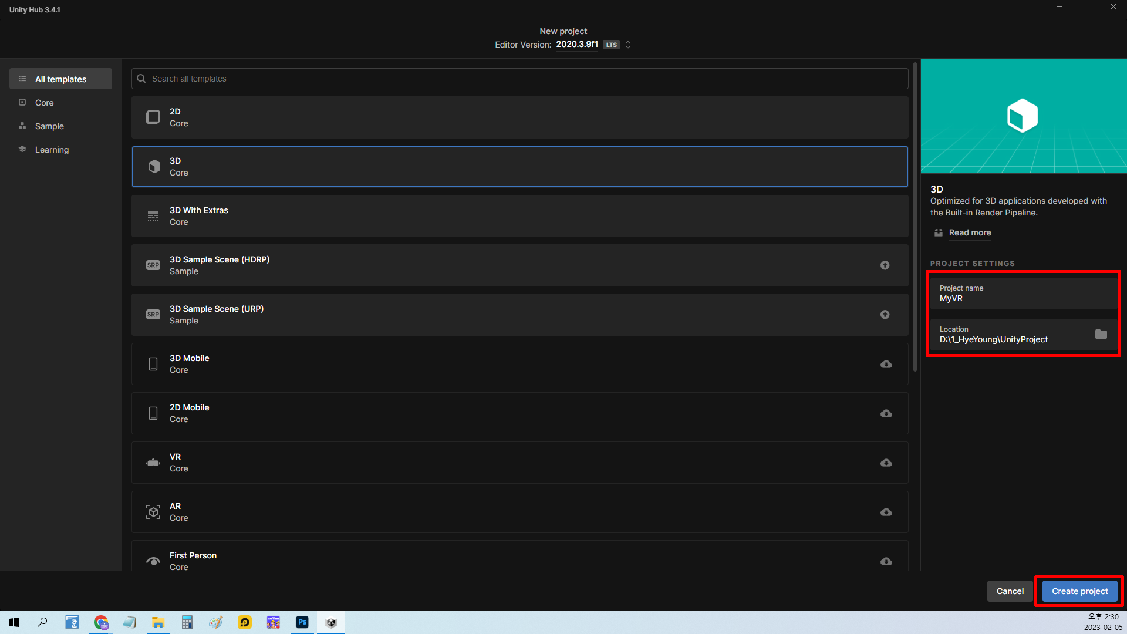The image size is (1127, 634).
Task: Click the download icon for VR template
Action: pyautogui.click(x=886, y=463)
